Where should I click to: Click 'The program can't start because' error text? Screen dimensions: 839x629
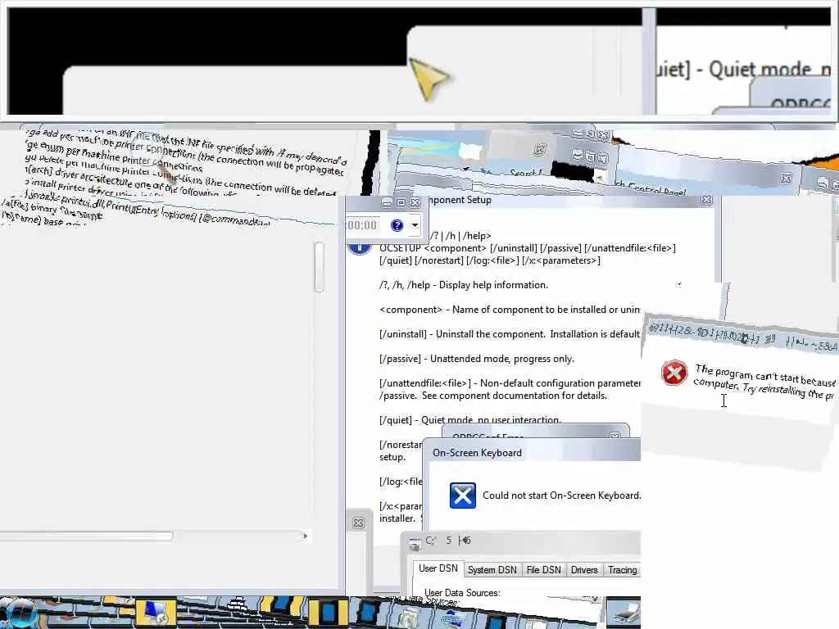pos(765,375)
